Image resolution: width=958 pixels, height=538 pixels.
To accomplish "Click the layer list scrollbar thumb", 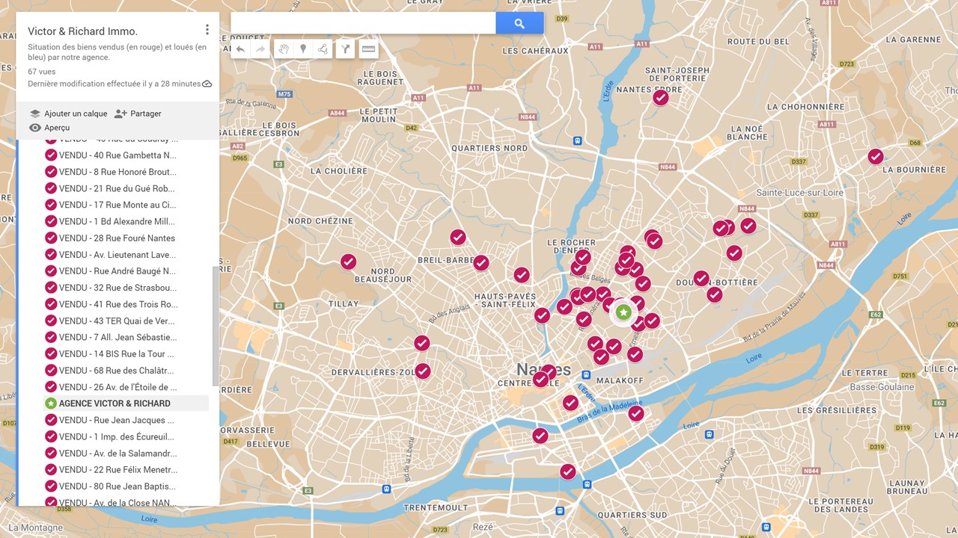I will [x=216, y=326].
